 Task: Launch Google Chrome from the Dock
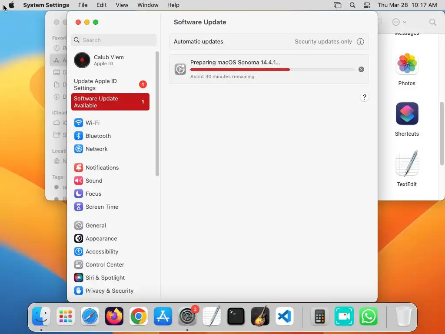click(x=139, y=316)
